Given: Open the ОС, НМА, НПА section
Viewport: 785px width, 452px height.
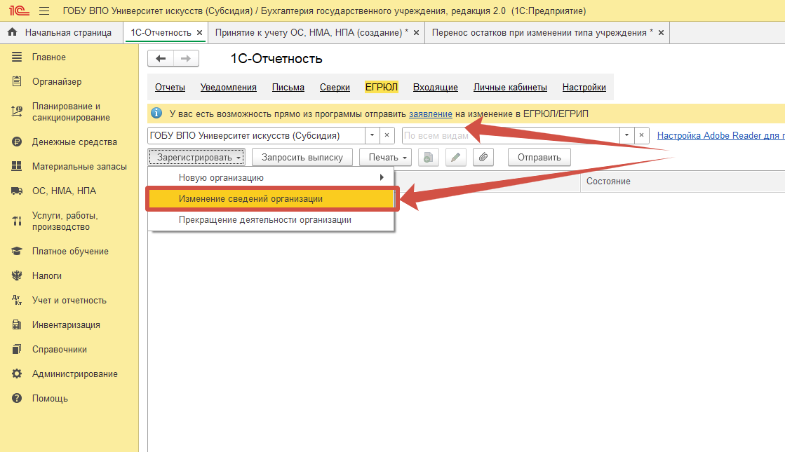Looking at the screenshot, I should (x=64, y=191).
